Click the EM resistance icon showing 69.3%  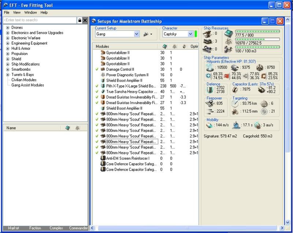(x=208, y=76)
